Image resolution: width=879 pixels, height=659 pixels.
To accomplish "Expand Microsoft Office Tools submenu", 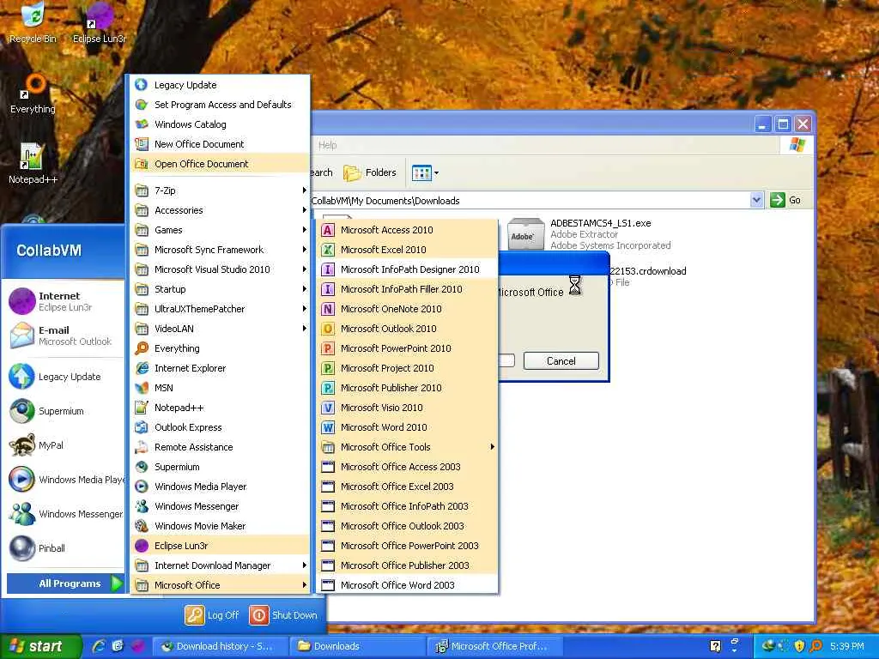I will (407, 446).
